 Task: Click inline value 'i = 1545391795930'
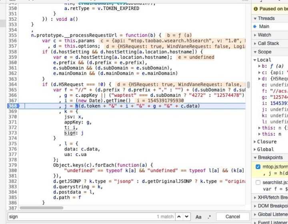(160, 101)
